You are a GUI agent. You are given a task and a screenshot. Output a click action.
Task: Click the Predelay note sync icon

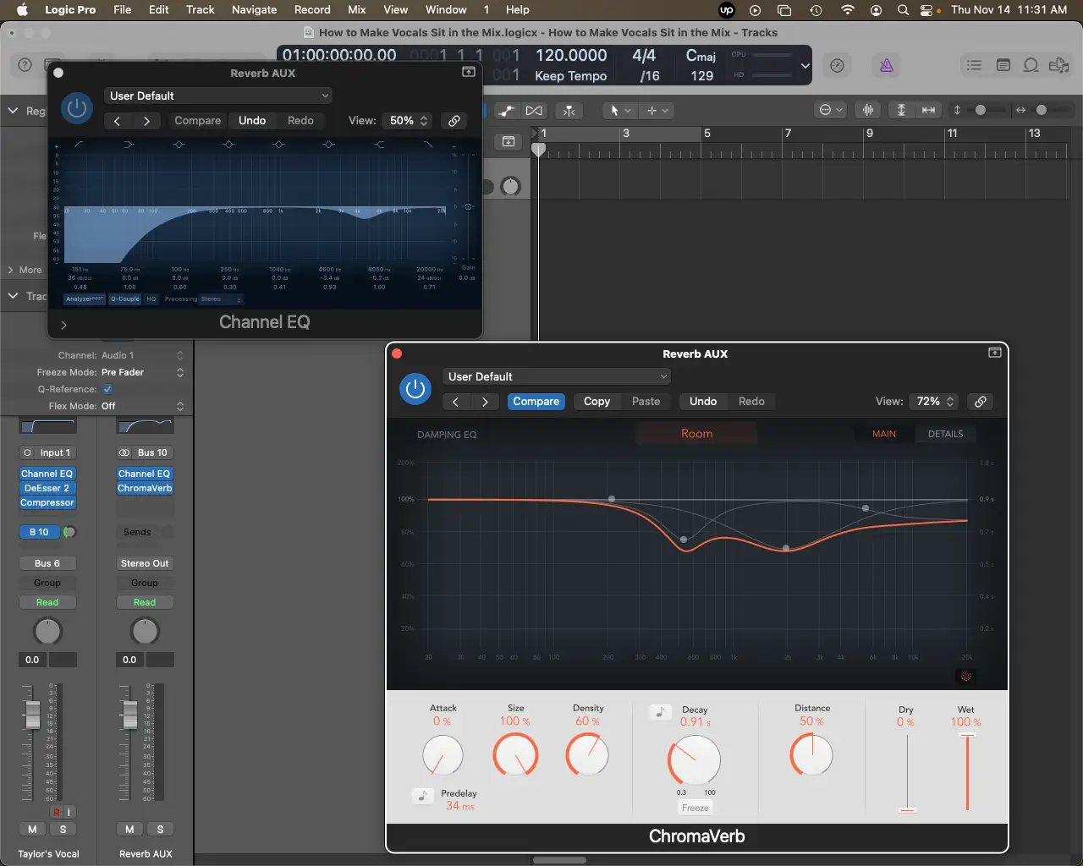click(422, 796)
